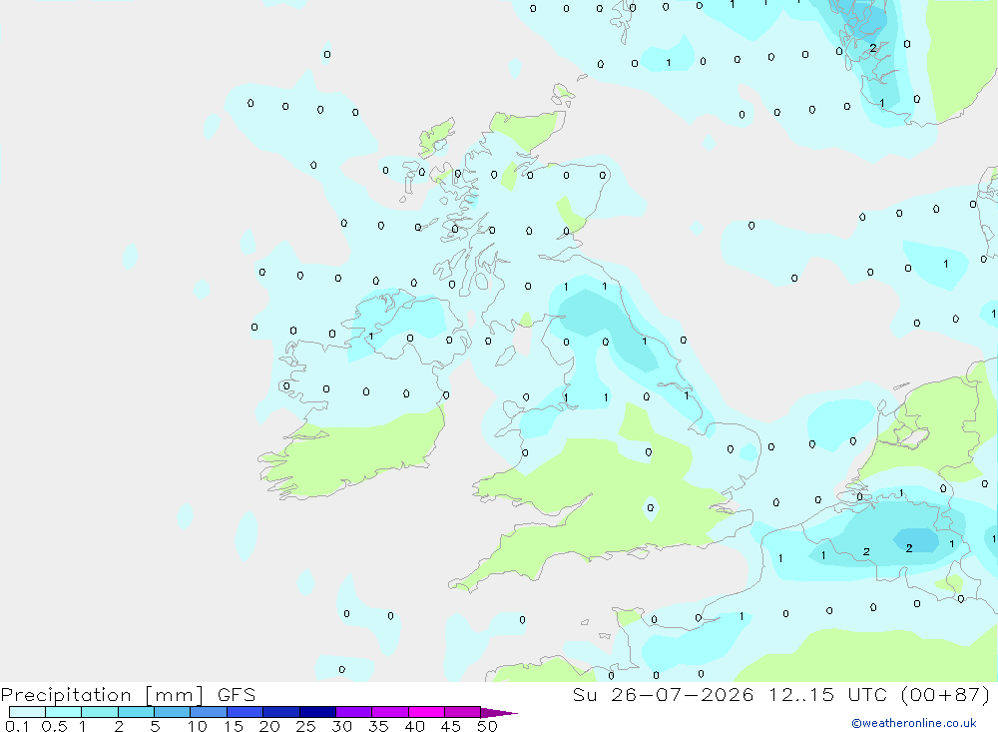The image size is (998, 732).
Task: Select the 'GFS' model label
Action: tap(237, 695)
